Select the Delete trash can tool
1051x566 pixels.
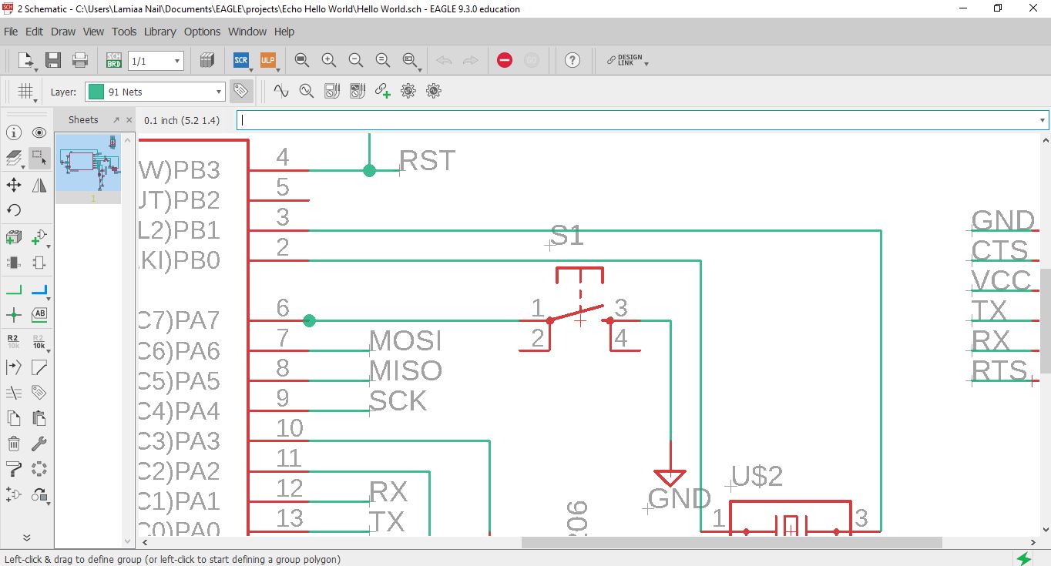pos(14,444)
